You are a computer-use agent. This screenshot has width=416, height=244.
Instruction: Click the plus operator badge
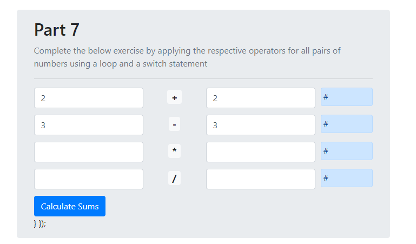click(174, 98)
